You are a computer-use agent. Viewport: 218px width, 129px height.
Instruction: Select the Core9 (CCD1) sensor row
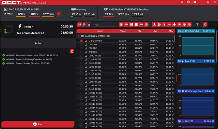coord(126,89)
